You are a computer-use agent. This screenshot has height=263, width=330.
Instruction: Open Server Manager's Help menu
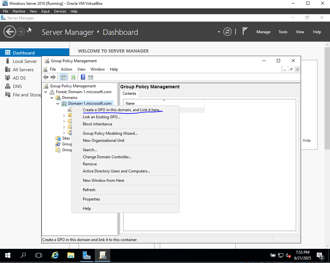point(317,32)
